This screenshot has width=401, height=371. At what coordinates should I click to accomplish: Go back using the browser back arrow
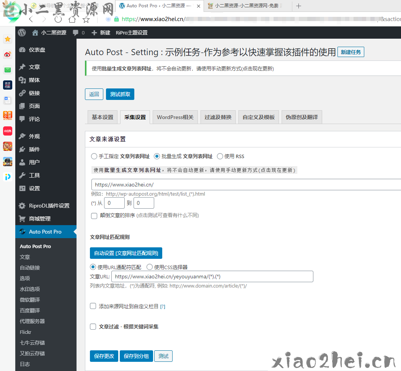31,19
